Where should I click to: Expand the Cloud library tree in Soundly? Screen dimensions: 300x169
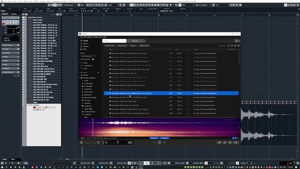(x=80, y=63)
